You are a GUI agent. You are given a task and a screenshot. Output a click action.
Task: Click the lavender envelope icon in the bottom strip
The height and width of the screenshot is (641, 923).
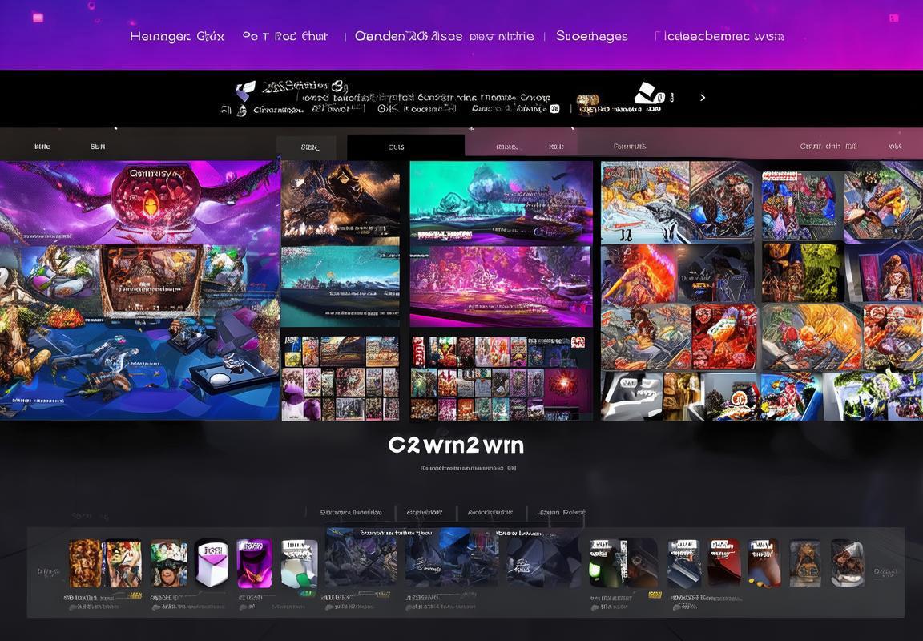point(212,564)
